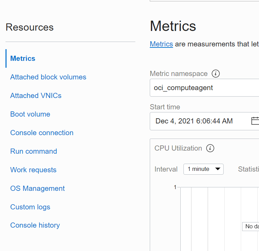Open Console history
259x251 pixels.
[x=35, y=225]
